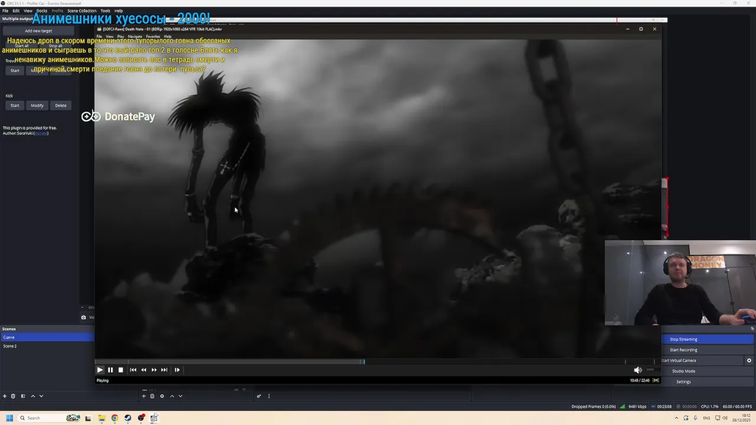This screenshot has height=425, width=756.
Task: Show hidden system tray icons chevron
Action: point(676,418)
